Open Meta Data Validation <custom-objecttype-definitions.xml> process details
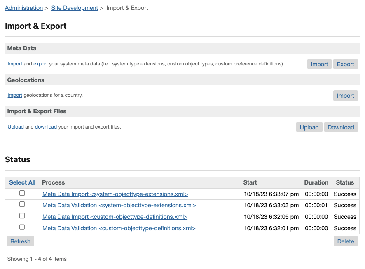 [x=119, y=228]
